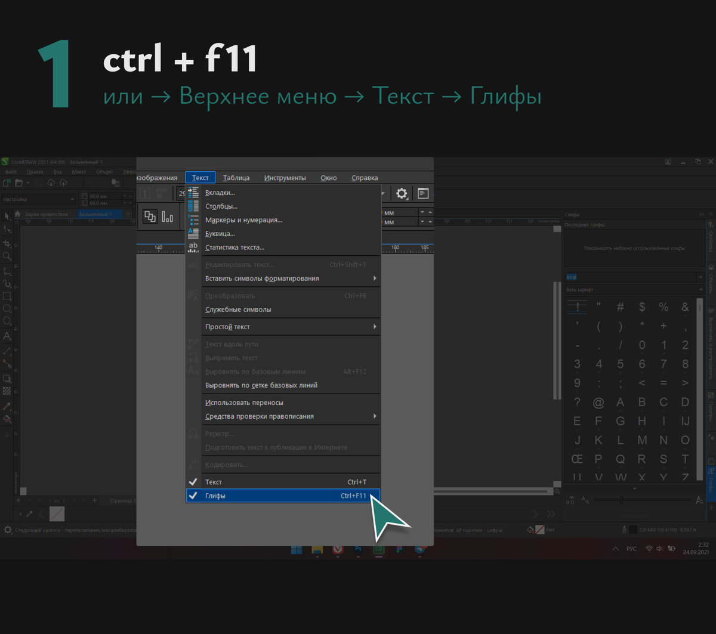Click the application launcher window icon

(423, 193)
